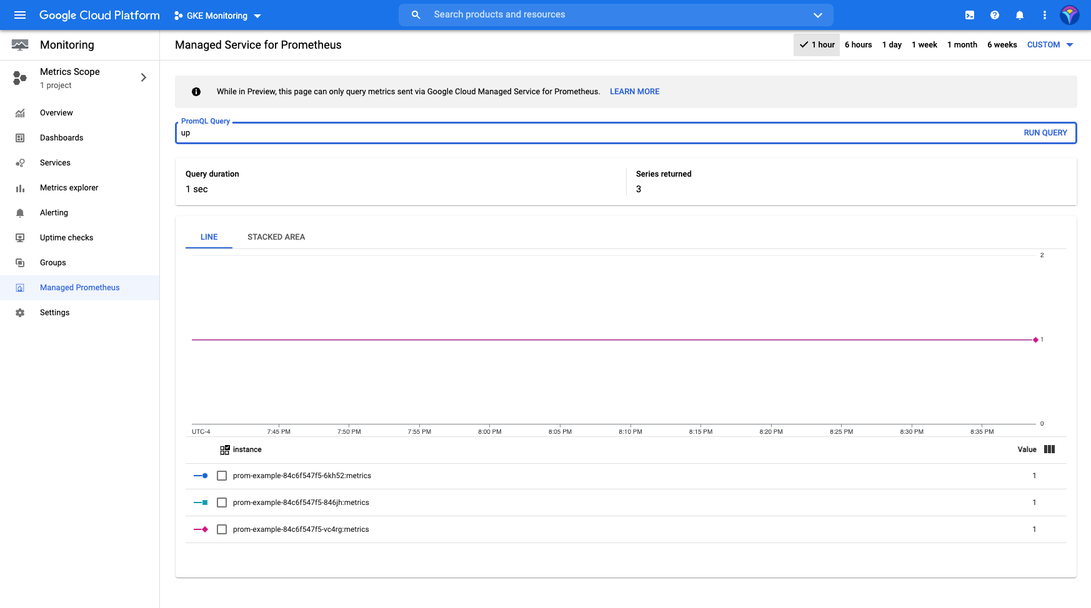Switch to the STACKED AREA tab
This screenshot has height=608, width=1091.
pyautogui.click(x=276, y=237)
